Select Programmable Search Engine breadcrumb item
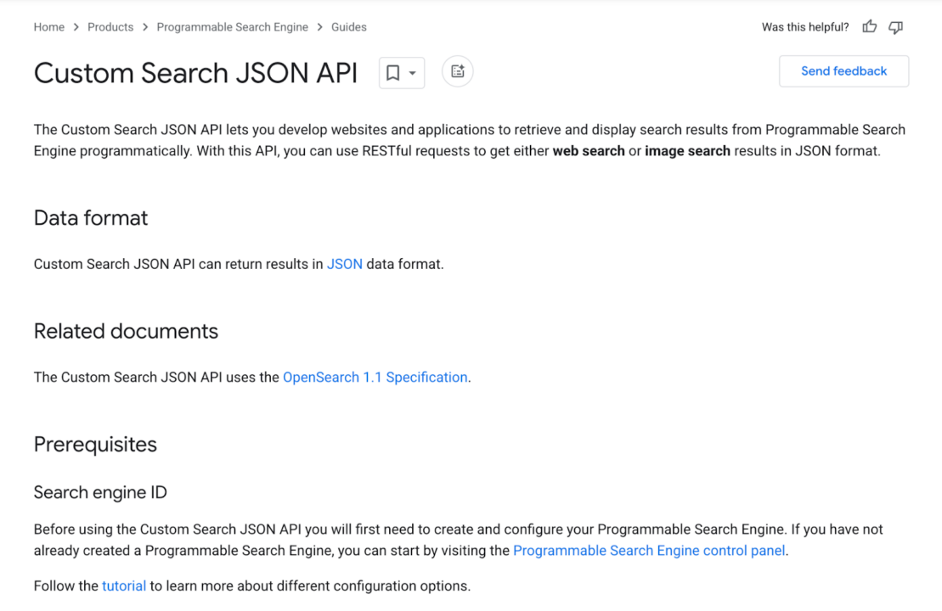 [x=232, y=27]
